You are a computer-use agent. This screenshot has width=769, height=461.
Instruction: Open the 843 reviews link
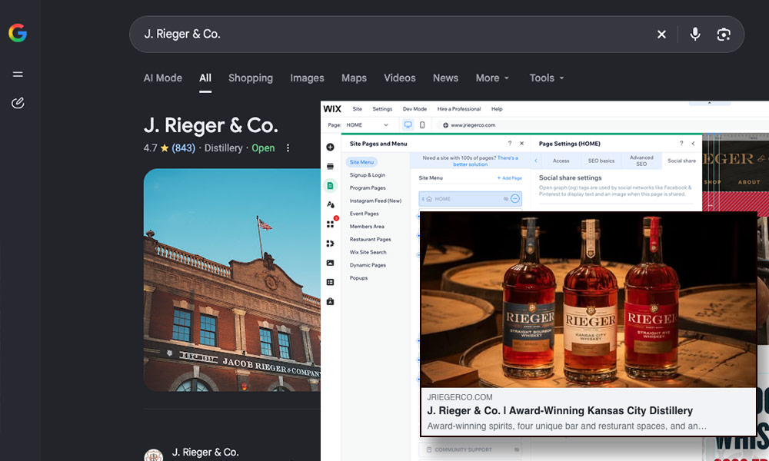point(184,148)
